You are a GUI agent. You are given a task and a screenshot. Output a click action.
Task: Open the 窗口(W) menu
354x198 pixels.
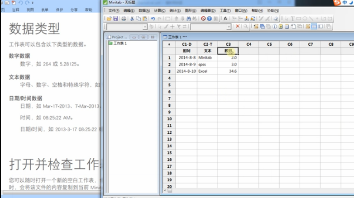[241, 10]
